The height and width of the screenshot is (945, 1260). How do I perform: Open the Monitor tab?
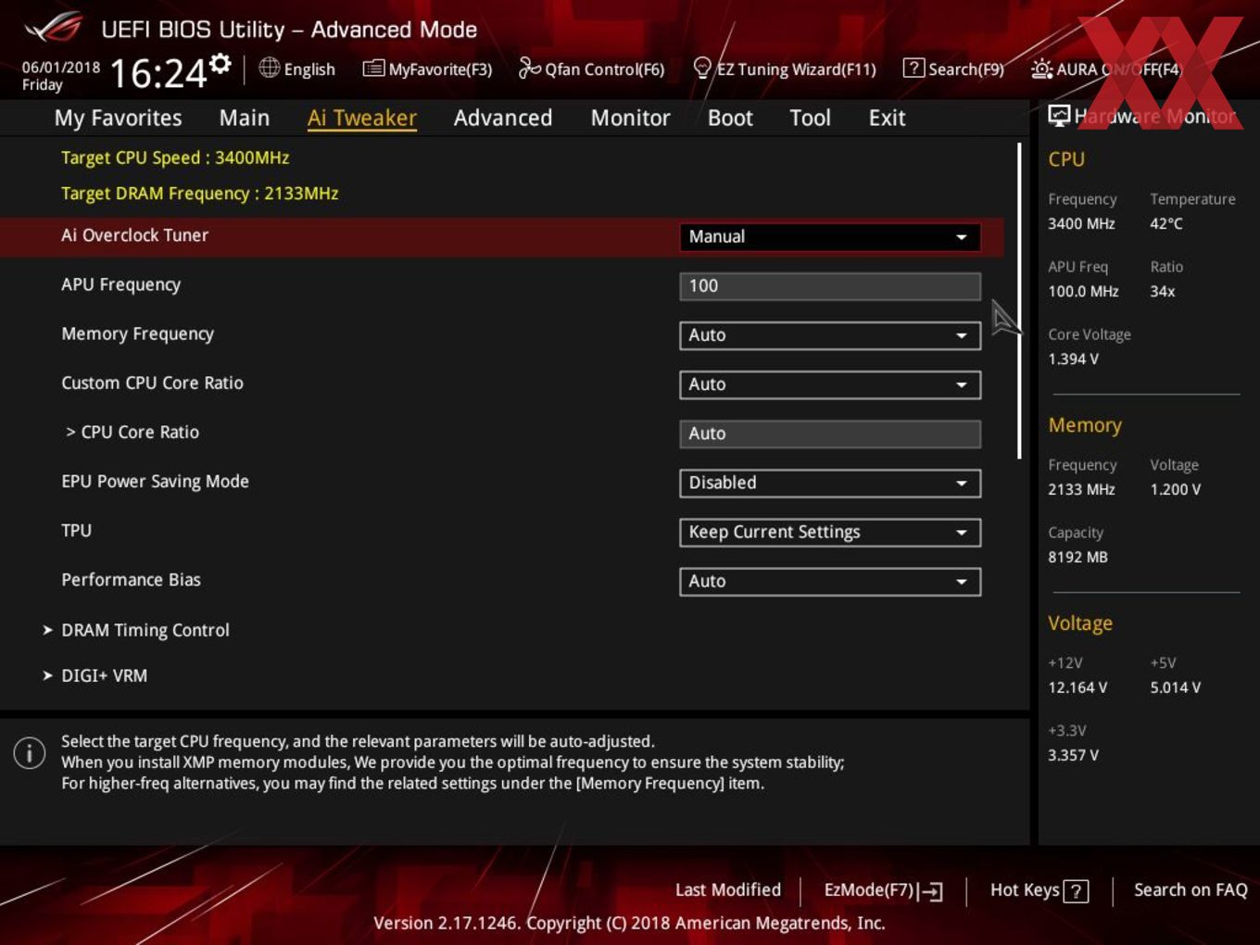(631, 118)
